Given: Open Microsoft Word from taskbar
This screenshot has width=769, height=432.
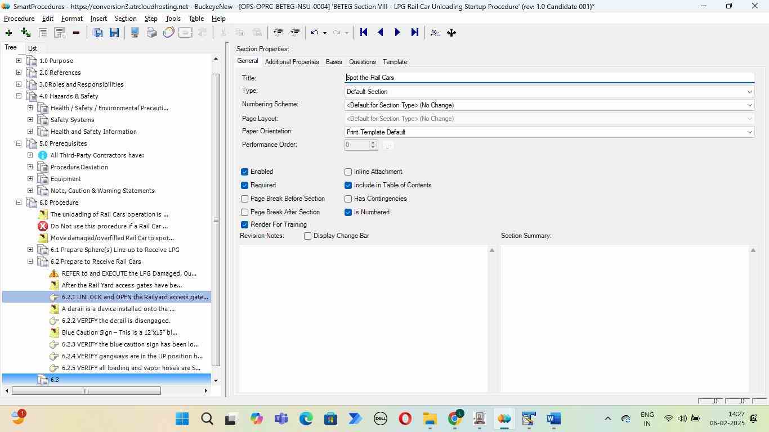Looking at the screenshot, I should pos(553,419).
